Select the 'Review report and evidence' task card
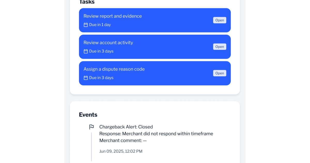 pyautogui.click(x=155, y=20)
